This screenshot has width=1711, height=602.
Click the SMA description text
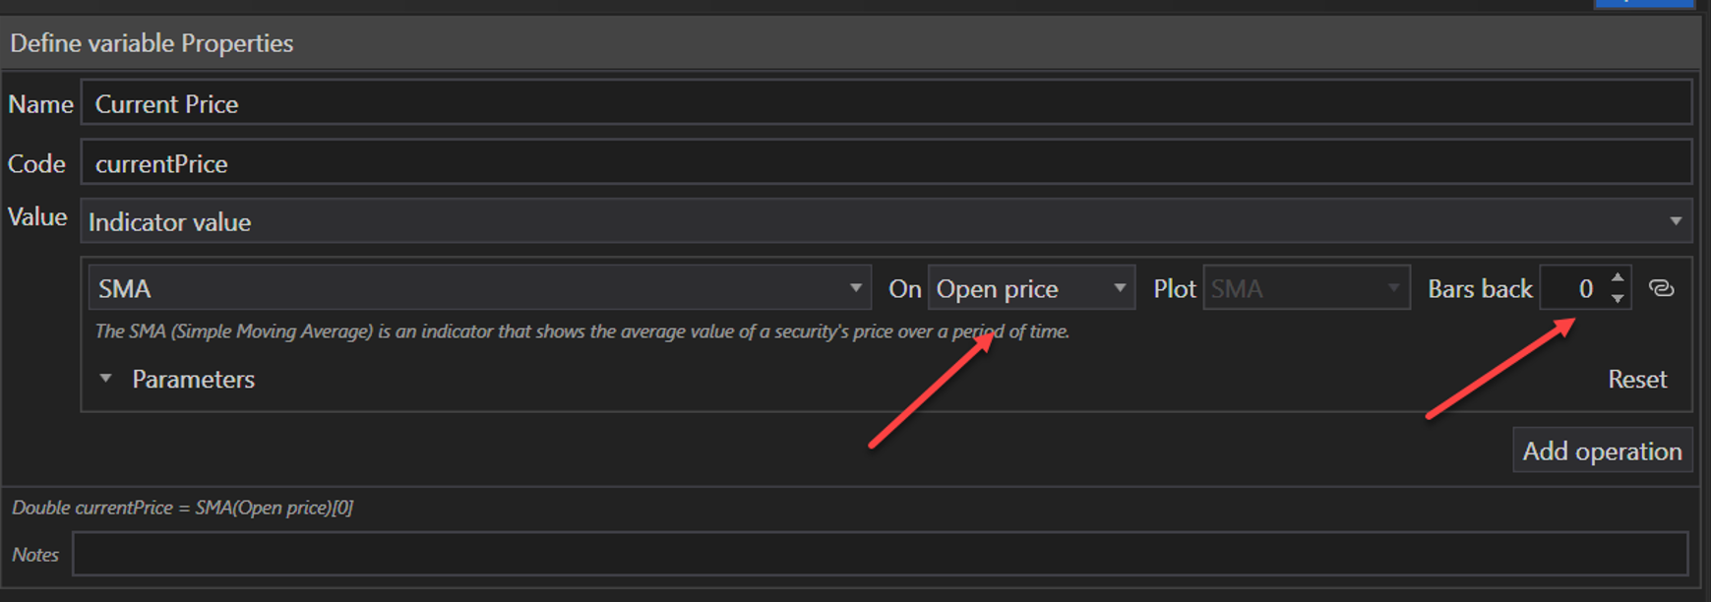[x=581, y=331]
